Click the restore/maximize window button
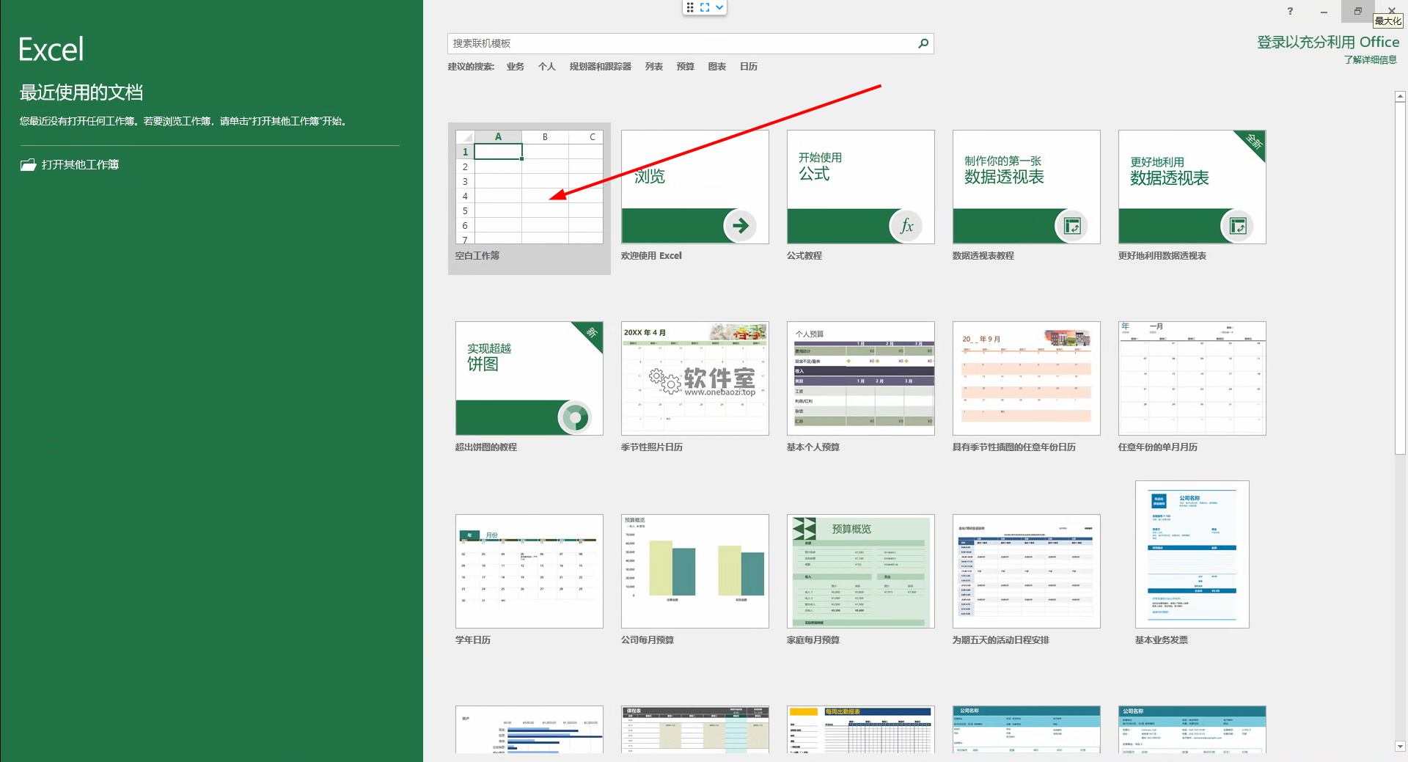 coord(1357,11)
